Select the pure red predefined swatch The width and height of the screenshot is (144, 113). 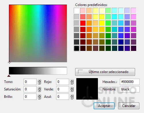[x=83, y=23]
